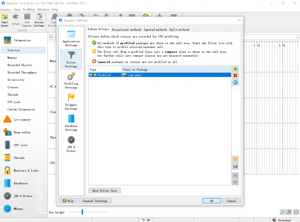
Task: Load filter template with folder icon
Action: [x=235, y=159]
